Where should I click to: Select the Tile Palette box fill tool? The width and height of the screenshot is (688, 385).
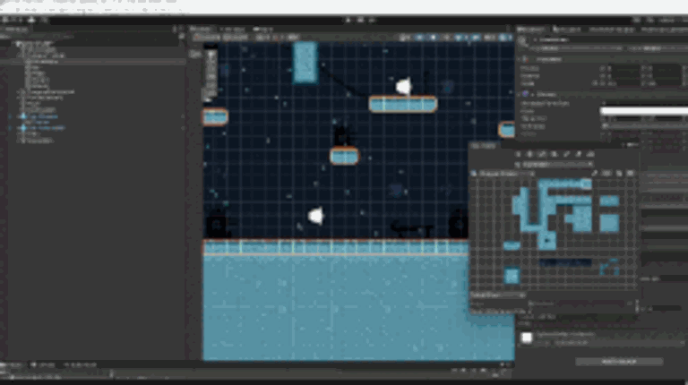coord(555,154)
